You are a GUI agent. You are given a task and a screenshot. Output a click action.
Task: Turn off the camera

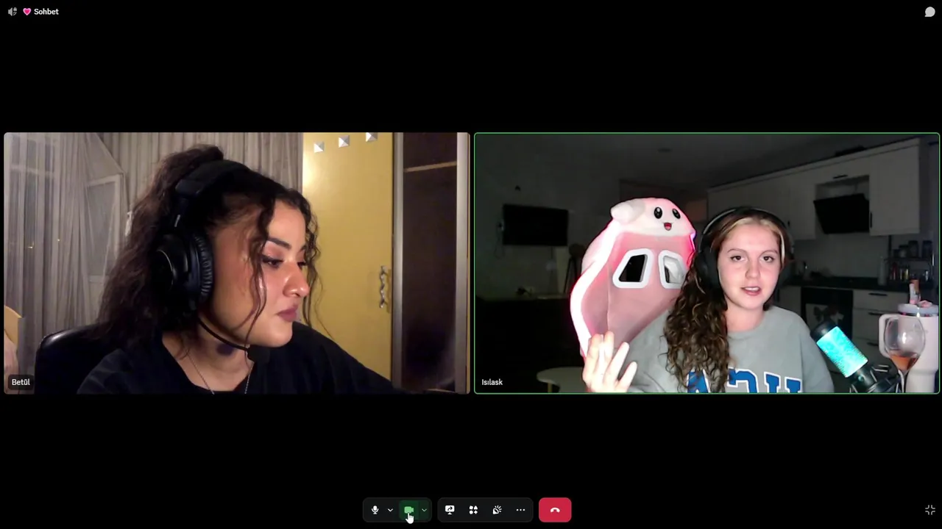408,510
